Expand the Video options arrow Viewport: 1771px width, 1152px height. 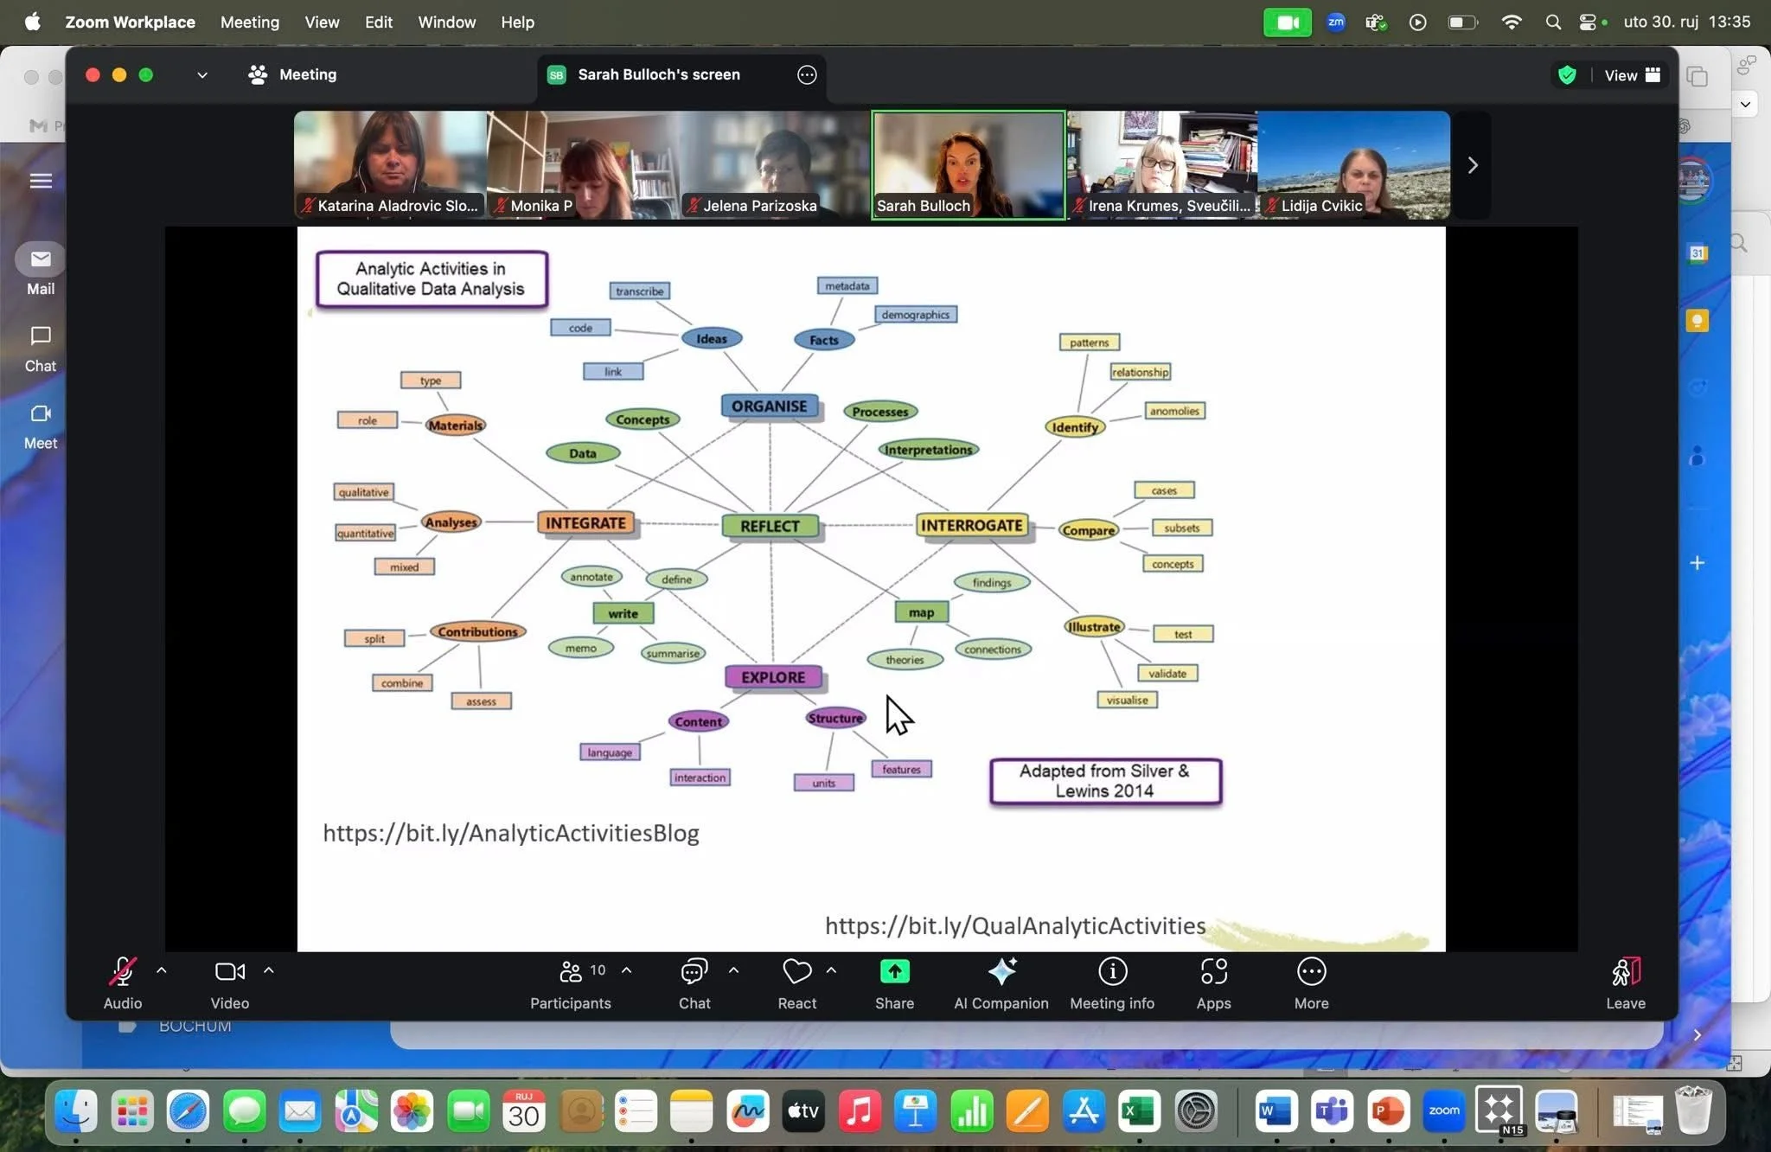pos(269,970)
